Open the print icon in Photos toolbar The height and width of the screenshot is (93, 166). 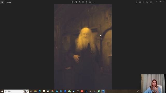point(90,2)
